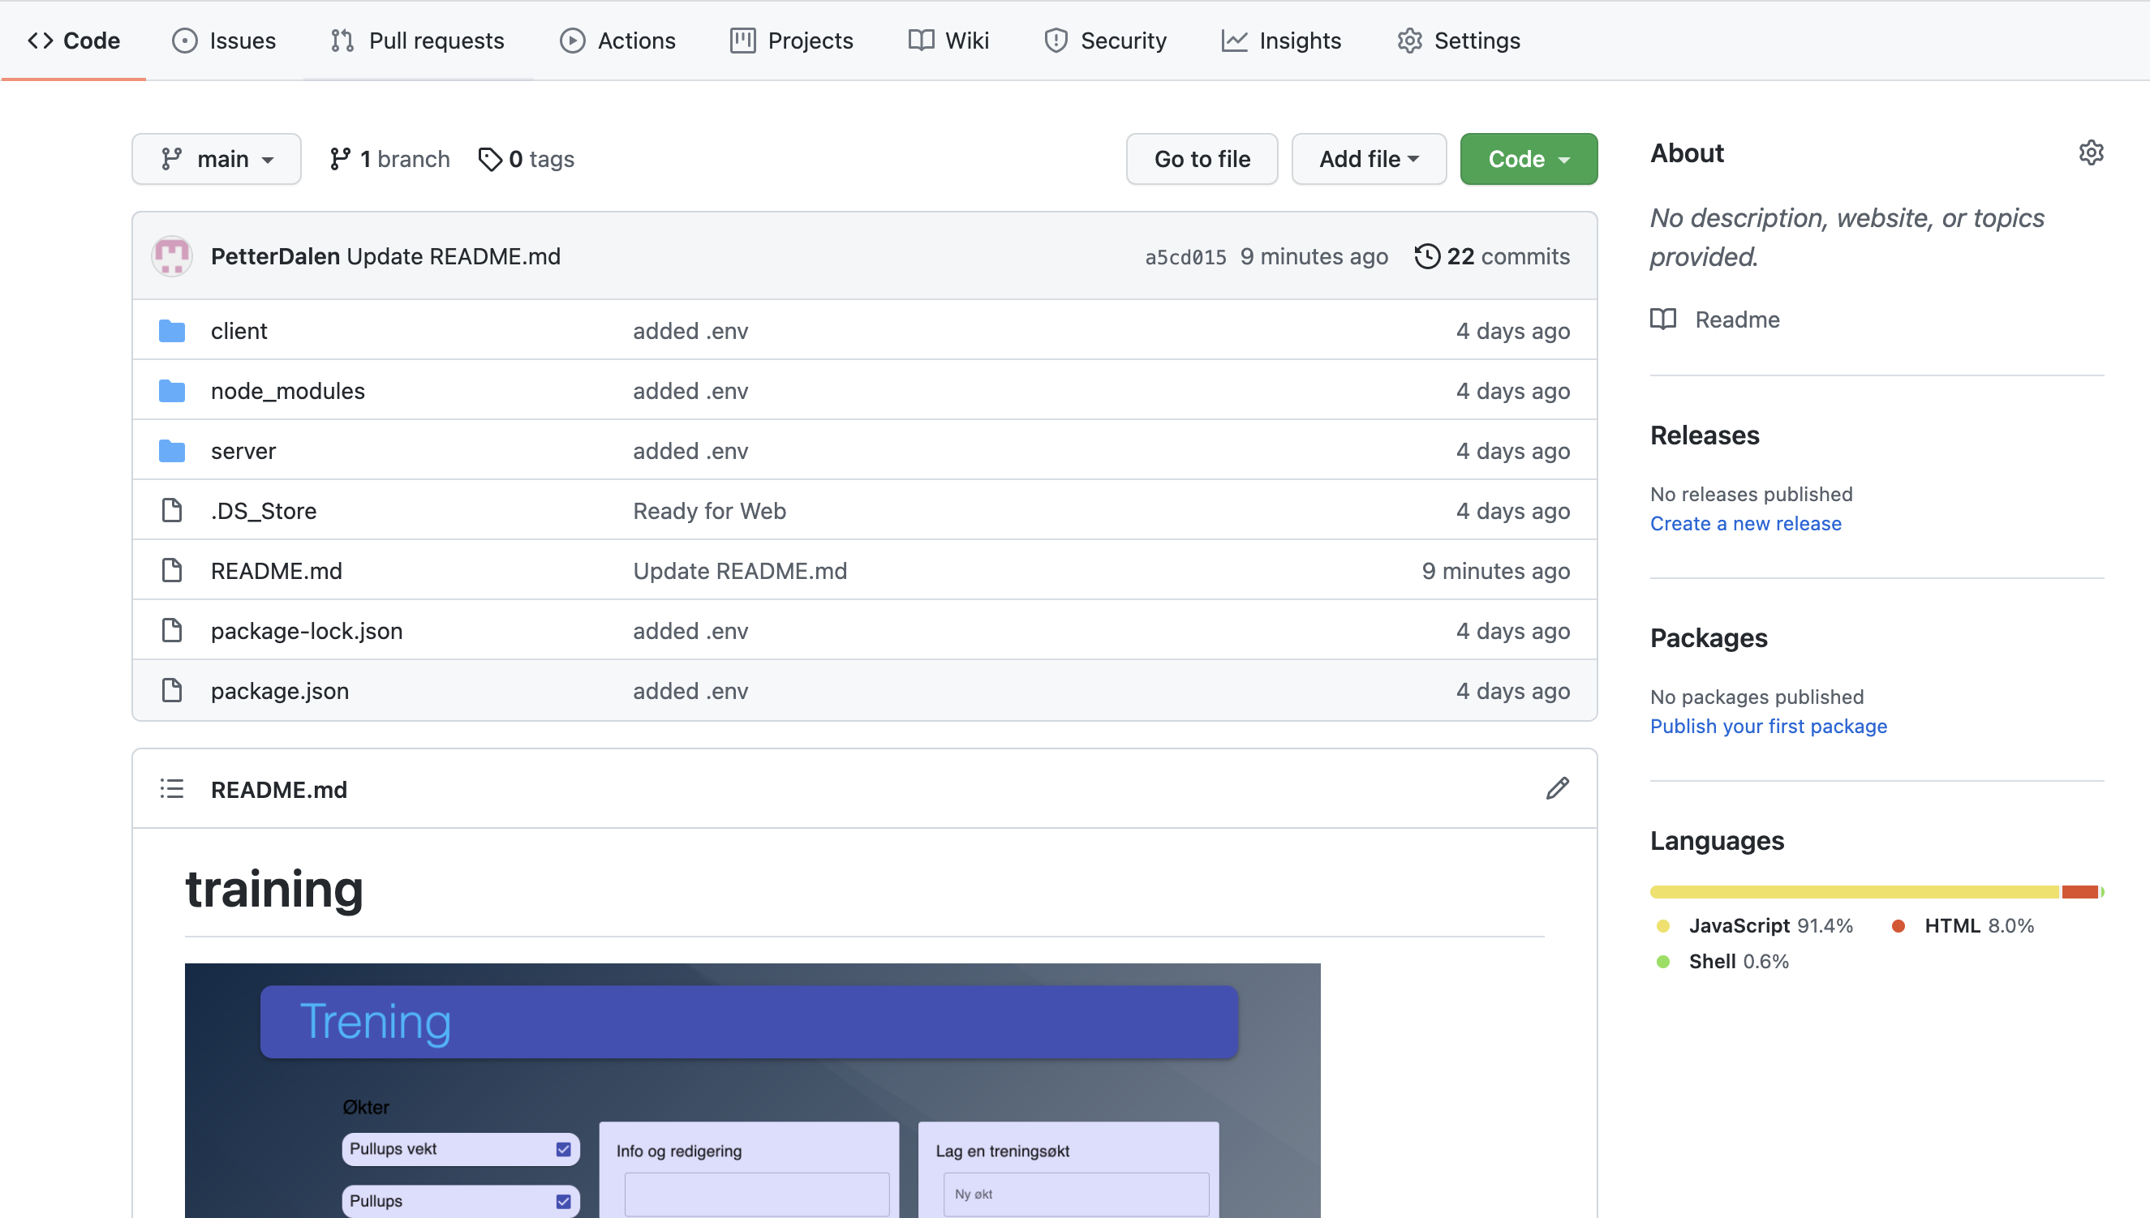Click the Actions play icon
Screen dimensions: 2150x1218
coord(574,41)
